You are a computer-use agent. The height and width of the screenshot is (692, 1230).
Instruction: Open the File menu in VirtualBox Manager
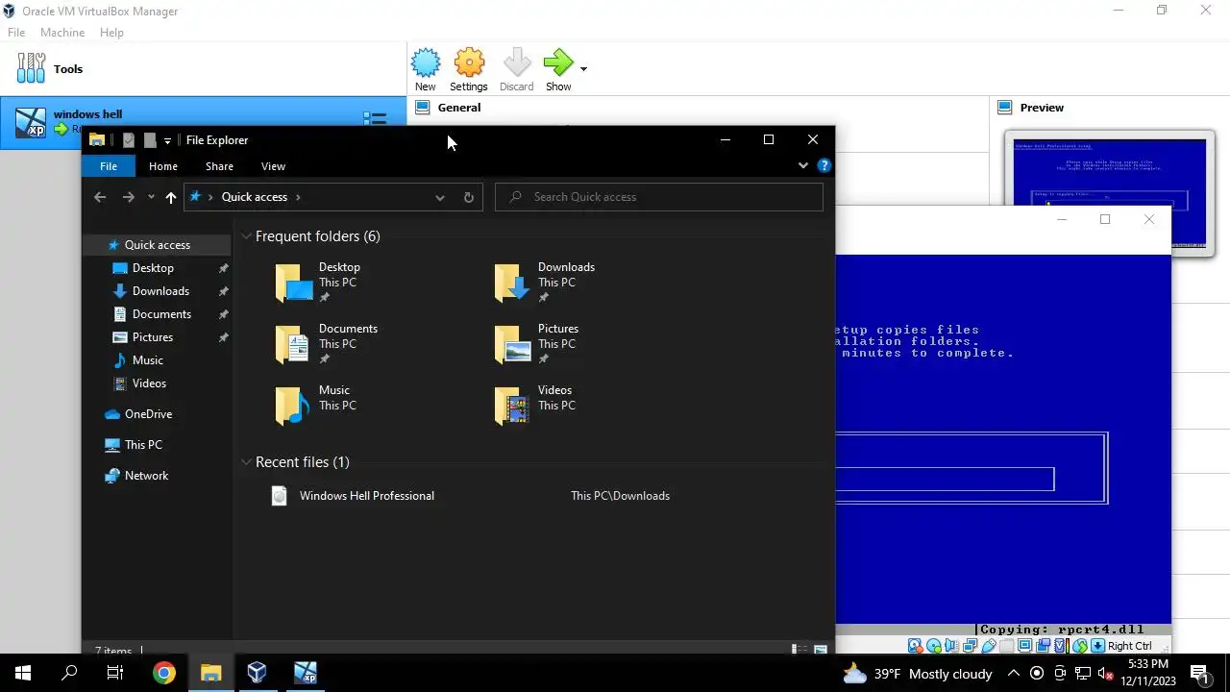click(16, 33)
